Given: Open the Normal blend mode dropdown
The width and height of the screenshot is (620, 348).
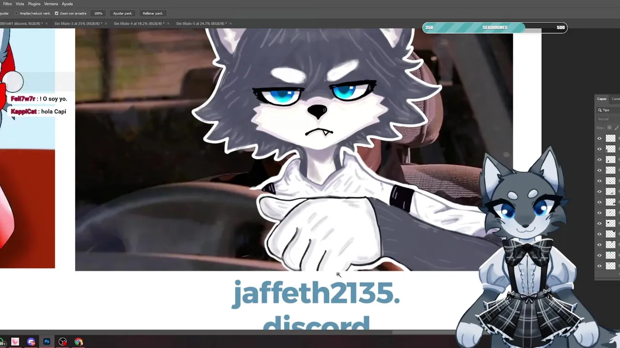Looking at the screenshot, I should tap(609, 119).
